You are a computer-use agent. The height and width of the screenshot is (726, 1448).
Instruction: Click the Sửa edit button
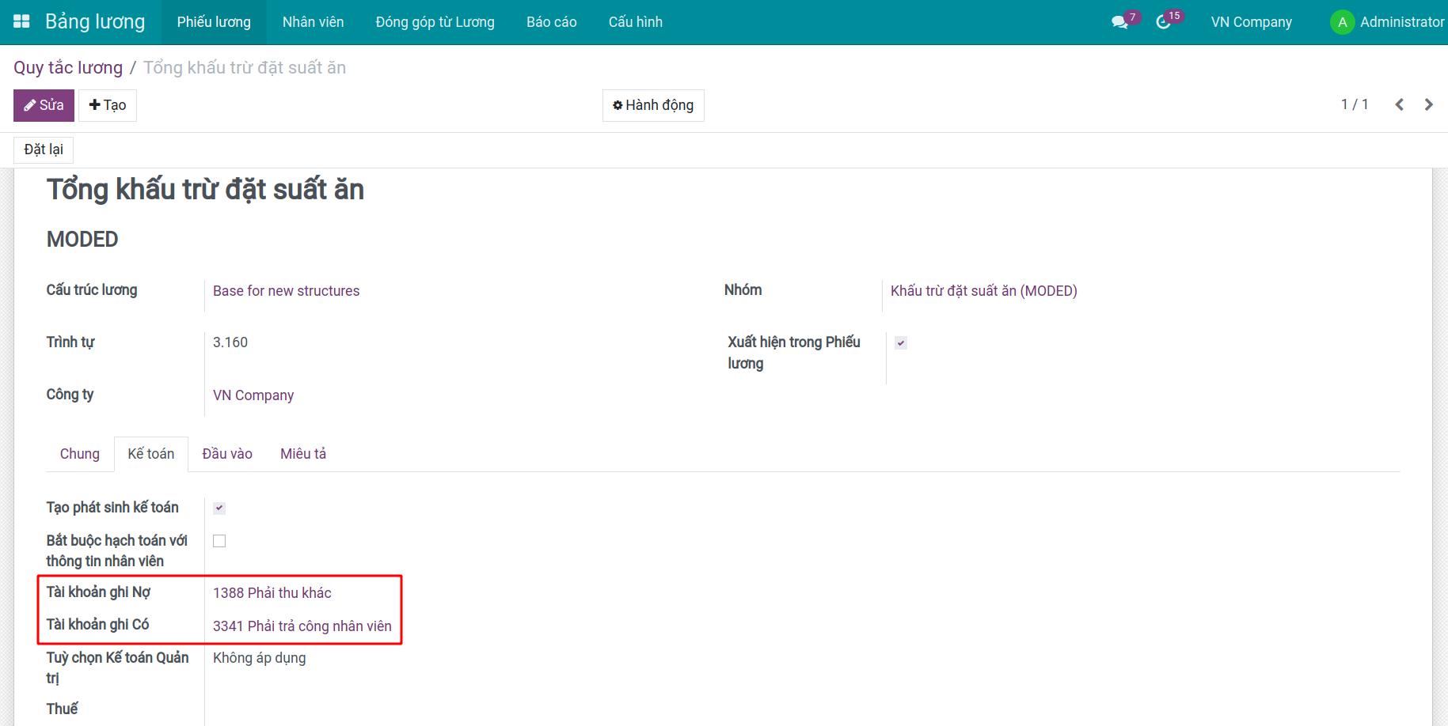(44, 105)
